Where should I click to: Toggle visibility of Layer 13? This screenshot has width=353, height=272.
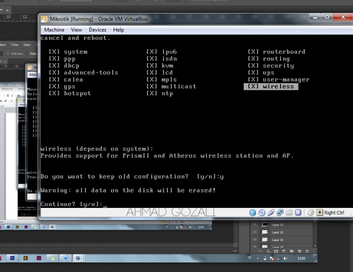point(254,225)
